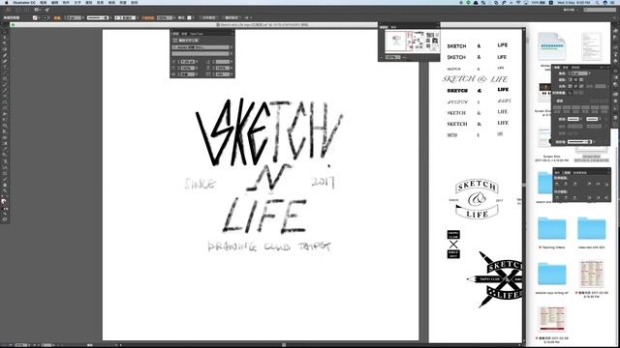This screenshot has height=348, width=620.
Task: Open the stroke color swatch in Control bar
Action: pyautogui.click(x=45, y=17)
